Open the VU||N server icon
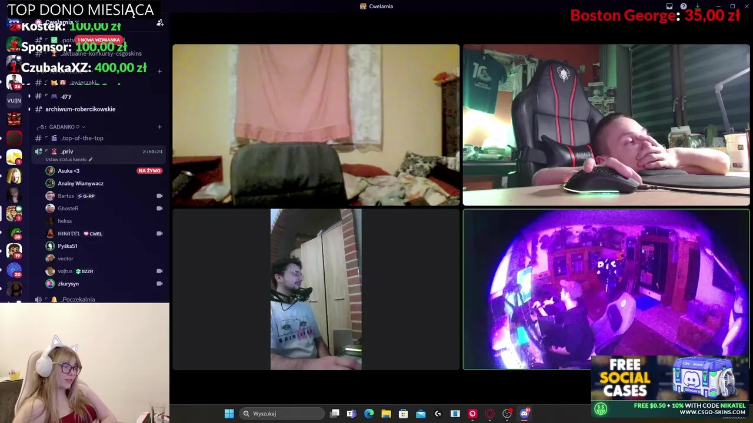Screen dimensions: 753x423 (x=14, y=100)
